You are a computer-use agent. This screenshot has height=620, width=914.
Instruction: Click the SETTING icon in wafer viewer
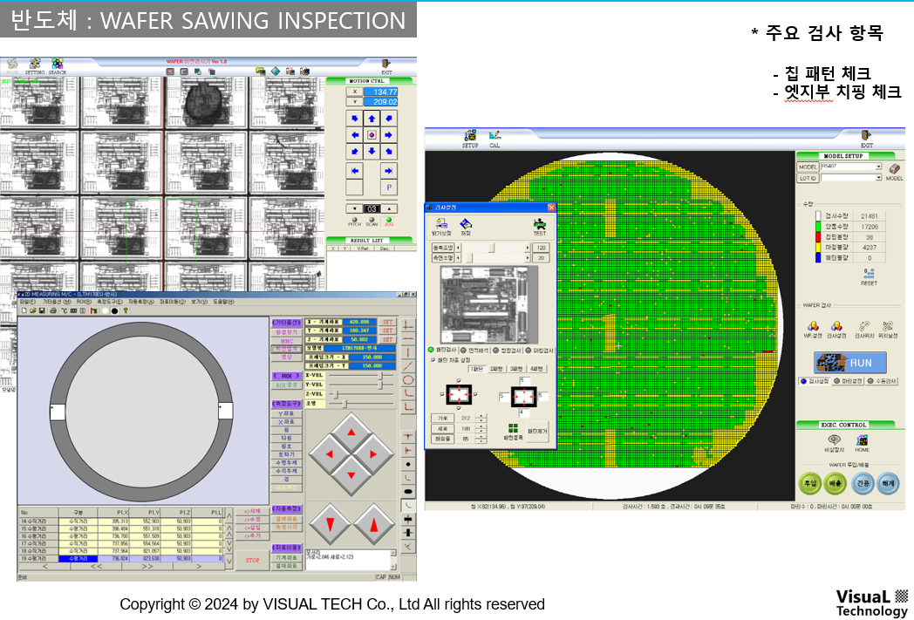35,65
